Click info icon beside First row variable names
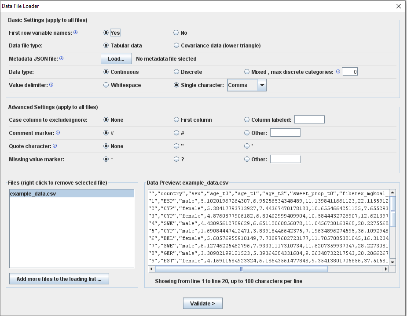407x316 pixels. (76, 33)
